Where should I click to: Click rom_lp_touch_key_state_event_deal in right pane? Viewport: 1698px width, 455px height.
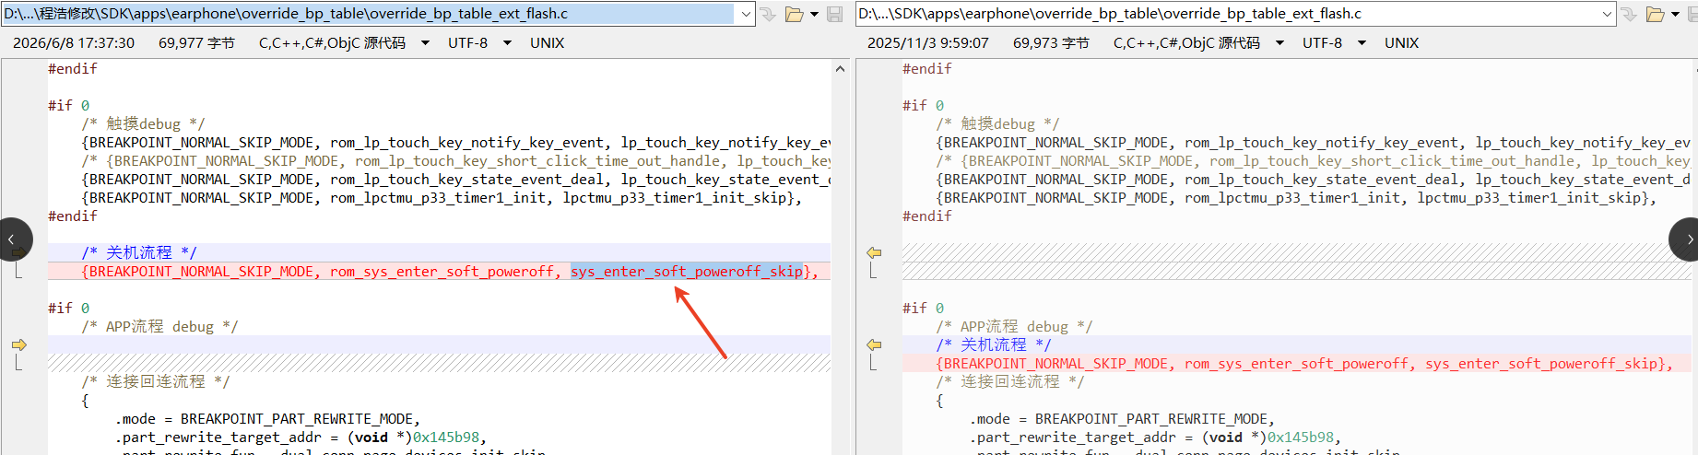click(1321, 179)
